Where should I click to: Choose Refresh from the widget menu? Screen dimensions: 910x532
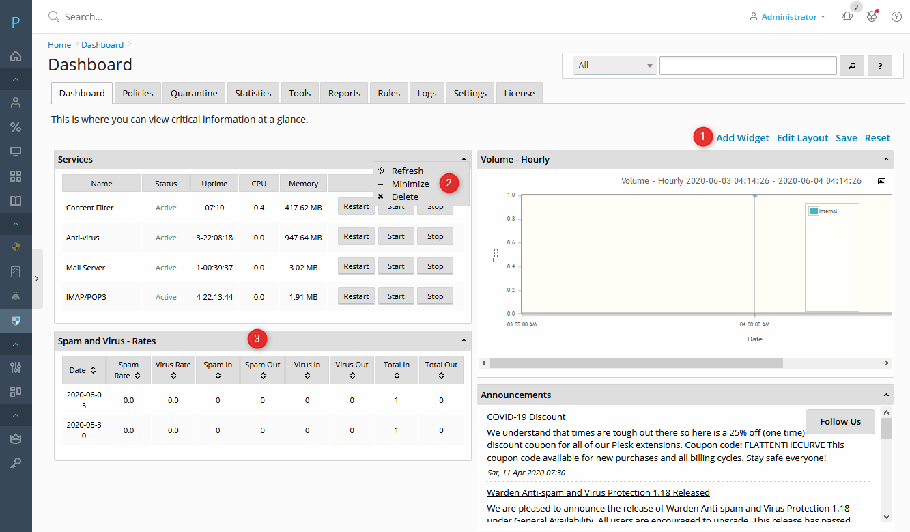click(x=407, y=171)
